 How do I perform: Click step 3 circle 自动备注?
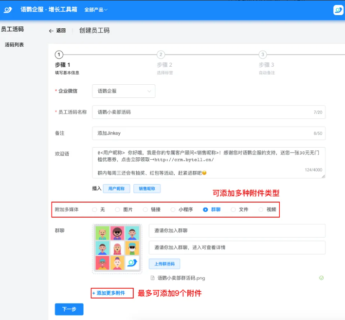263,55
